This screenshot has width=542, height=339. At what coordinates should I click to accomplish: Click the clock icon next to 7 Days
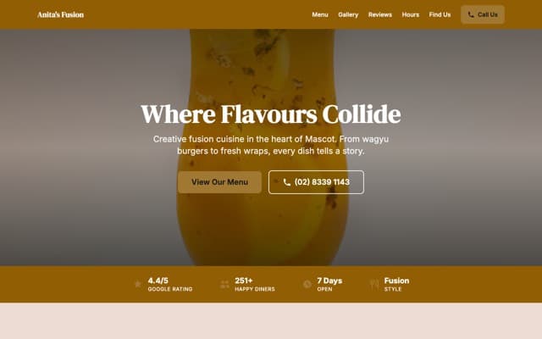pyautogui.click(x=307, y=285)
